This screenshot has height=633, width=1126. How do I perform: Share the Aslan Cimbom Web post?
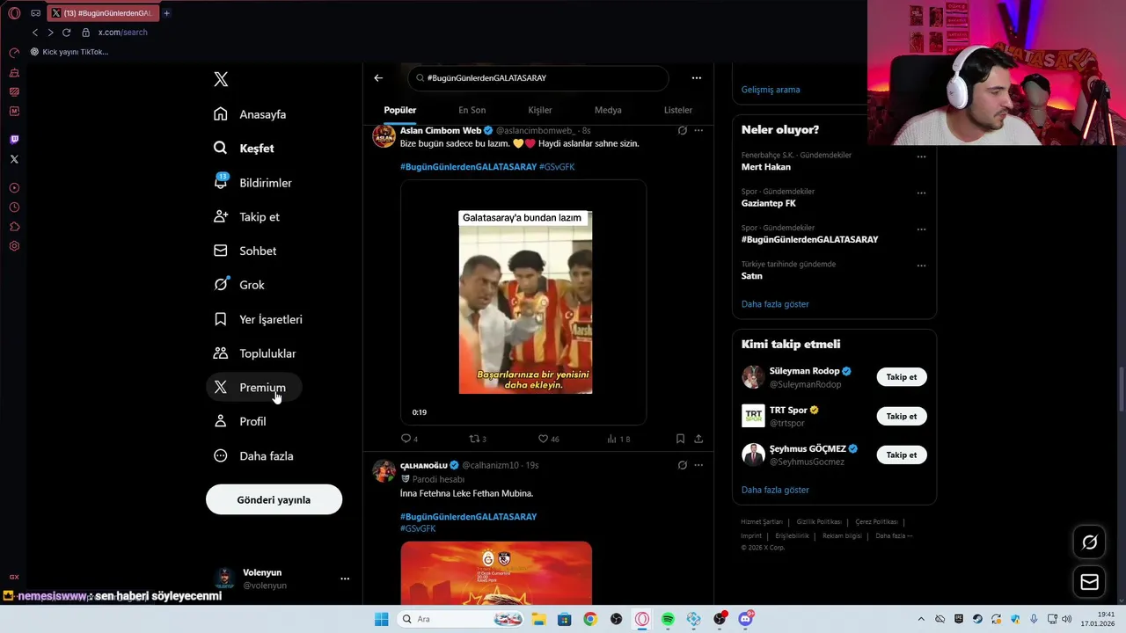click(698, 439)
